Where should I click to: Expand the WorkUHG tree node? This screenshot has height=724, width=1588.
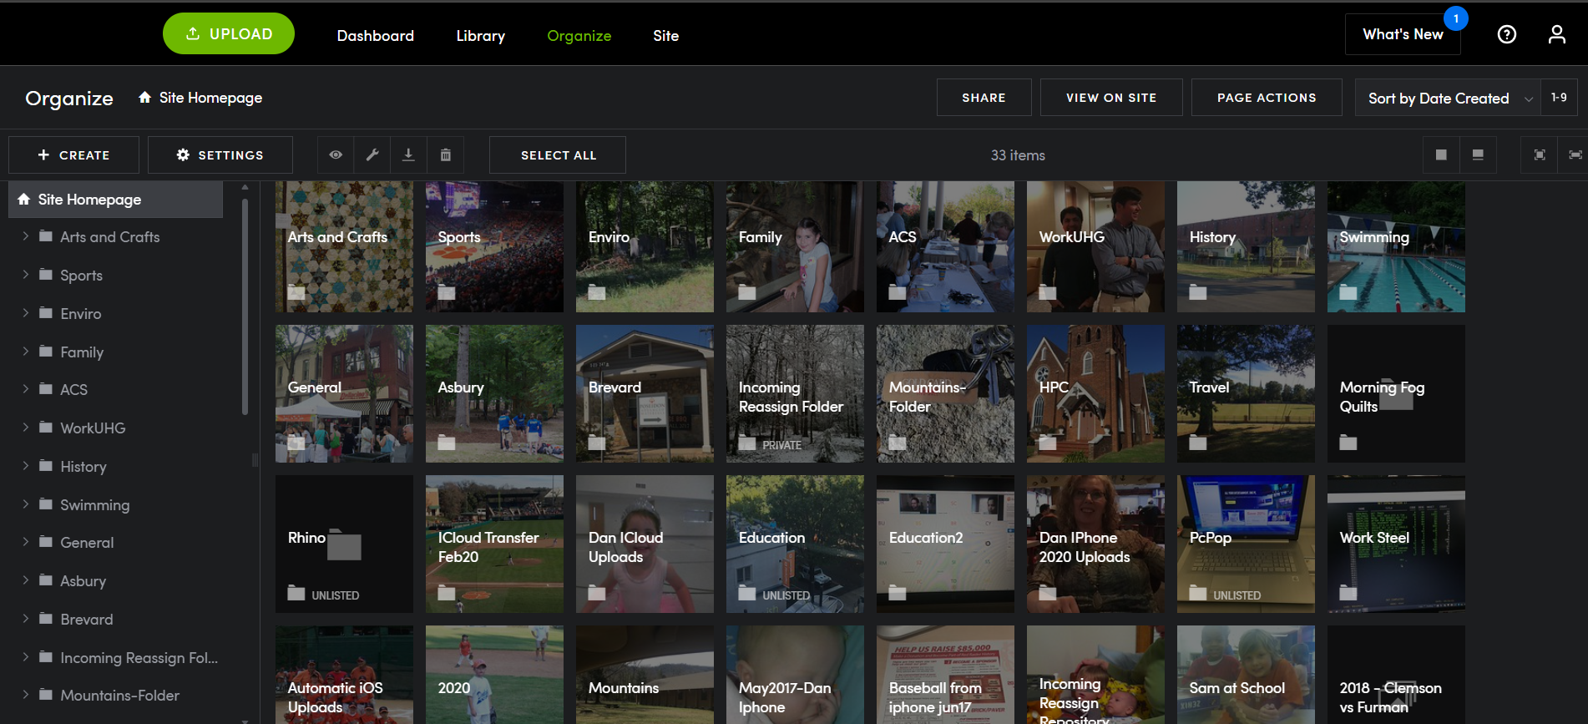pos(25,428)
